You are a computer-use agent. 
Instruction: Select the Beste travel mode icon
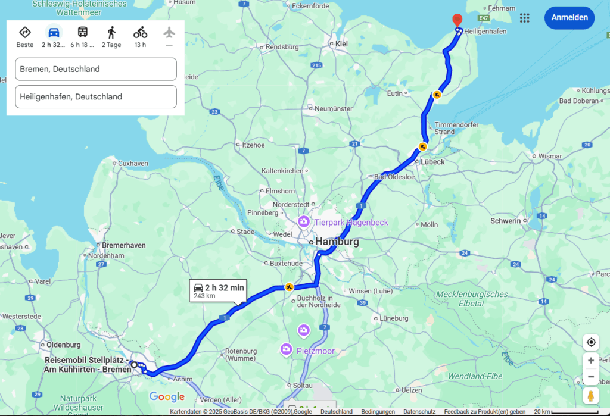[x=25, y=33]
